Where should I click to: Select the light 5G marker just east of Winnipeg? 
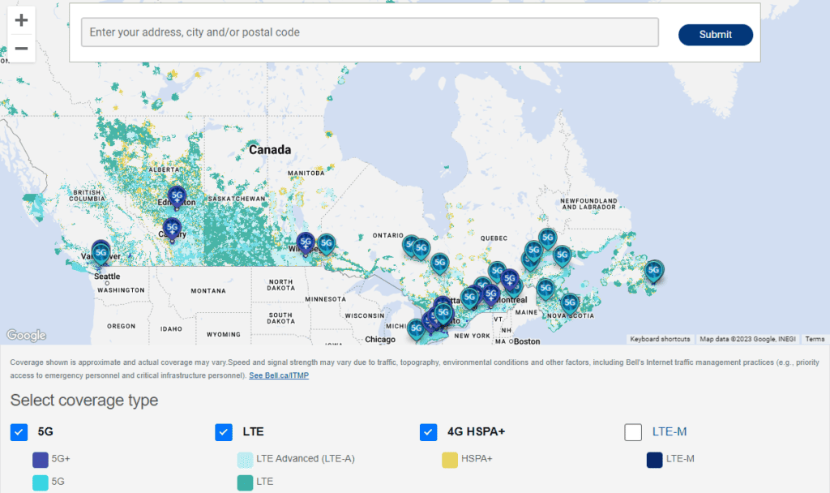pos(326,244)
